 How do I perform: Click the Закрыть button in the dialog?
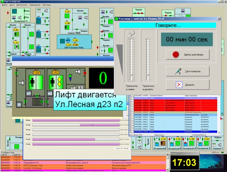click(x=187, y=85)
